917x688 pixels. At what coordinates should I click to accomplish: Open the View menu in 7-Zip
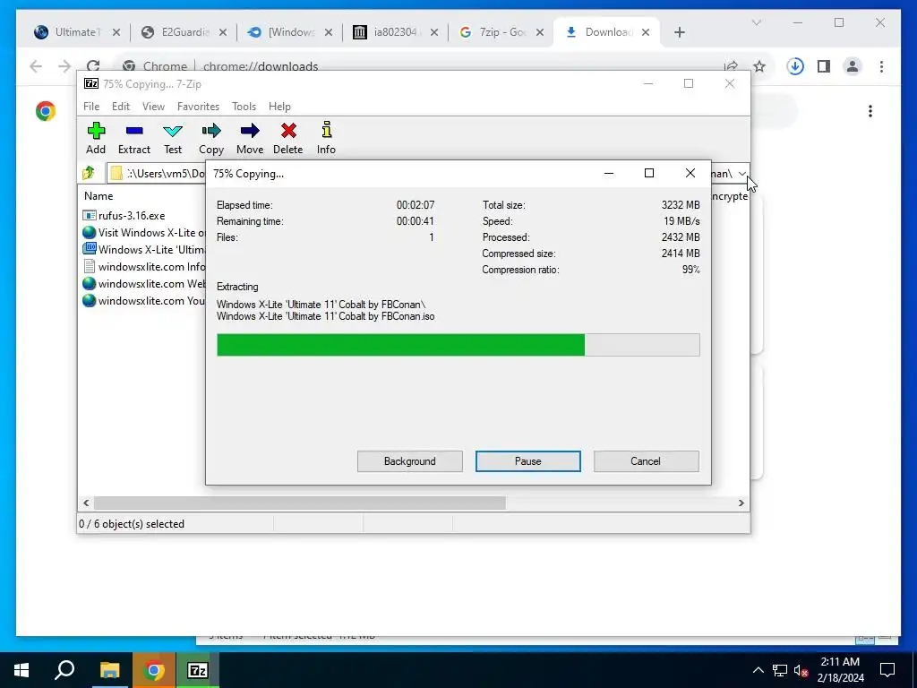tap(153, 107)
